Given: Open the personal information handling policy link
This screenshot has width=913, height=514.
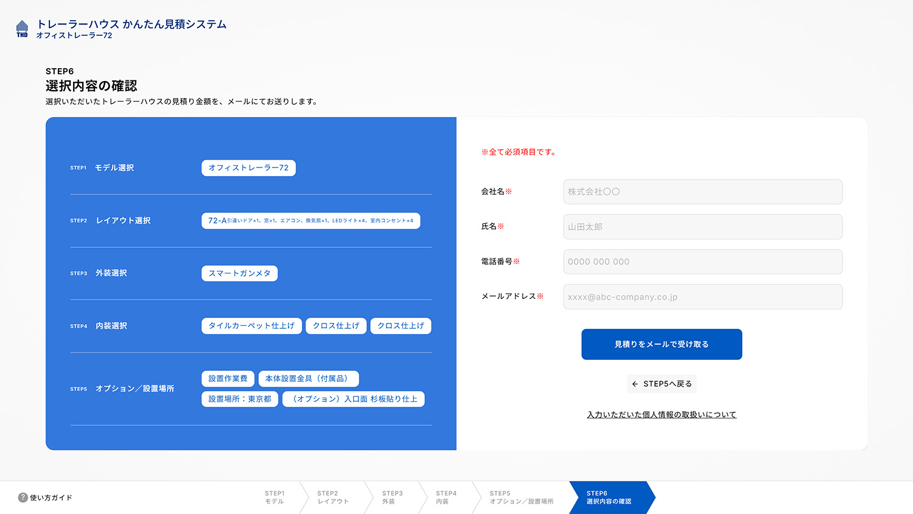Looking at the screenshot, I should point(662,415).
